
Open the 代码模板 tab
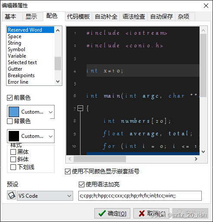[78, 16]
